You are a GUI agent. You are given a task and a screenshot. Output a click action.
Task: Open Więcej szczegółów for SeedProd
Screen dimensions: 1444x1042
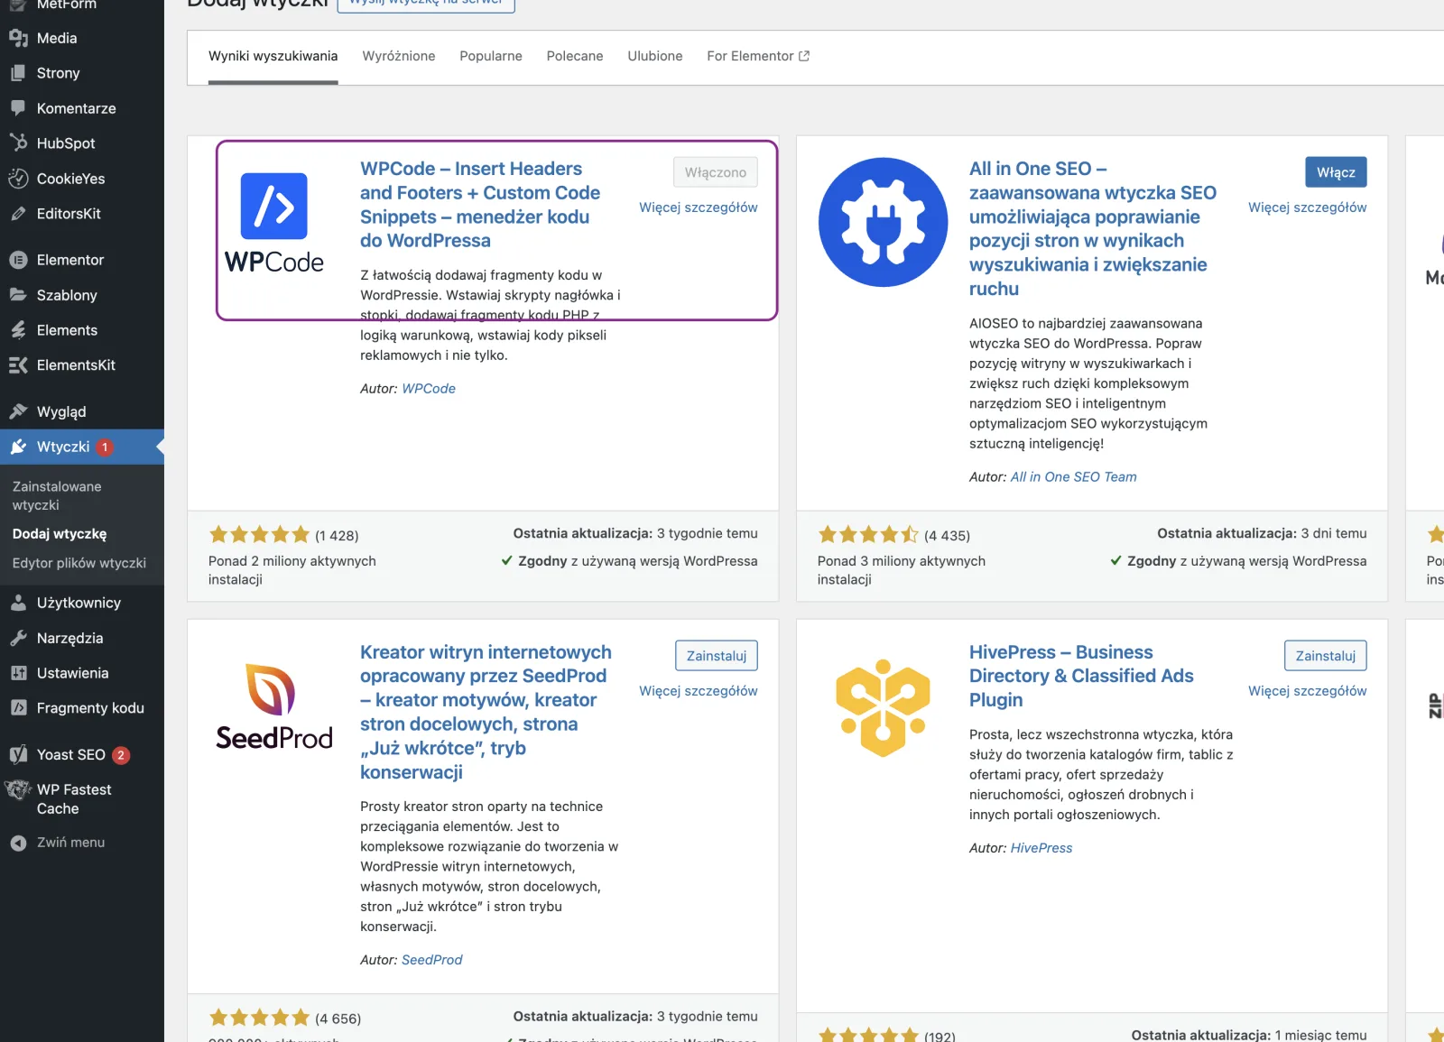coord(699,691)
